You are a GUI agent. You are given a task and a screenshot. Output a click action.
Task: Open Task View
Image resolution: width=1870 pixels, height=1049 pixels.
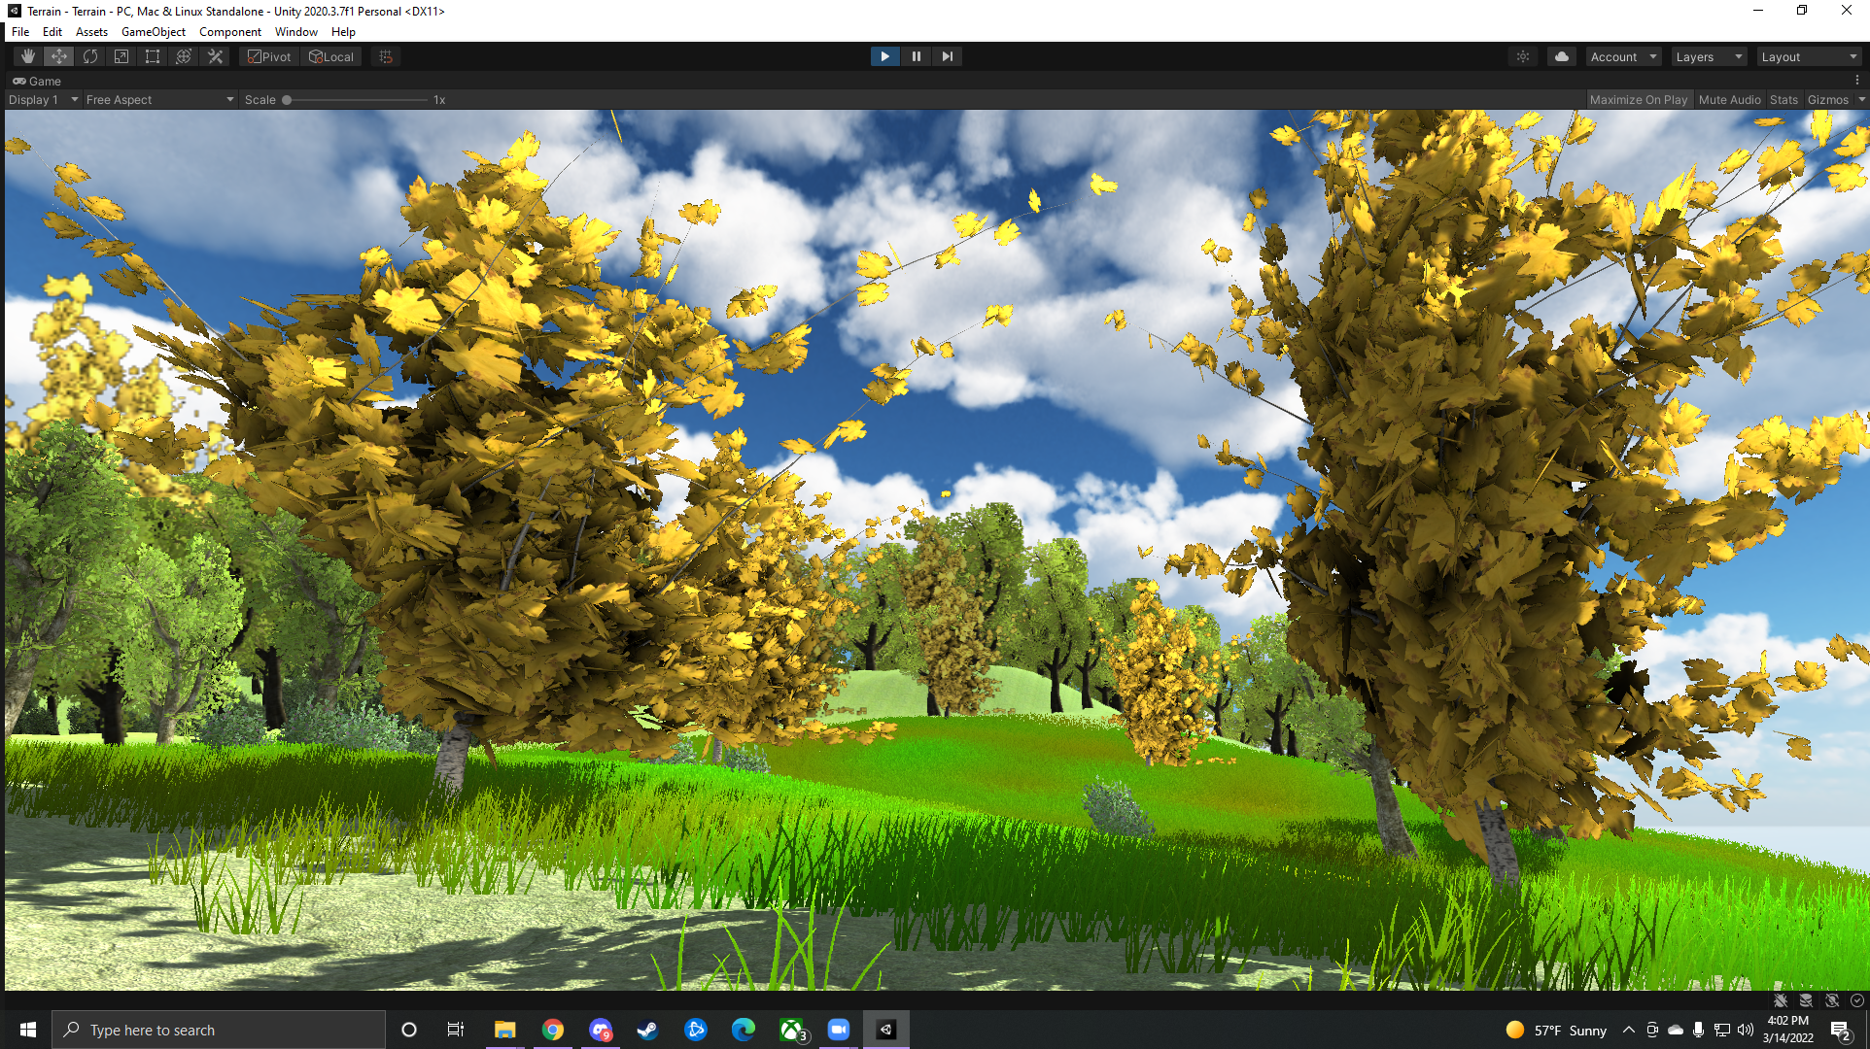pyautogui.click(x=456, y=1030)
